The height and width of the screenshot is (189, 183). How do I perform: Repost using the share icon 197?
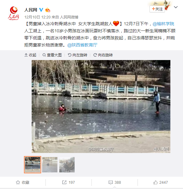coord(68,182)
